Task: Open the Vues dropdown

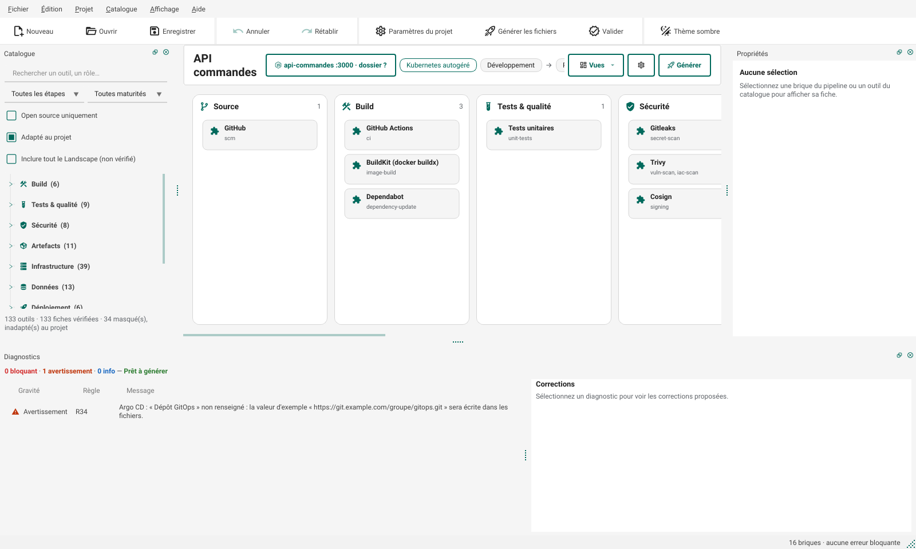Action: pyautogui.click(x=596, y=65)
